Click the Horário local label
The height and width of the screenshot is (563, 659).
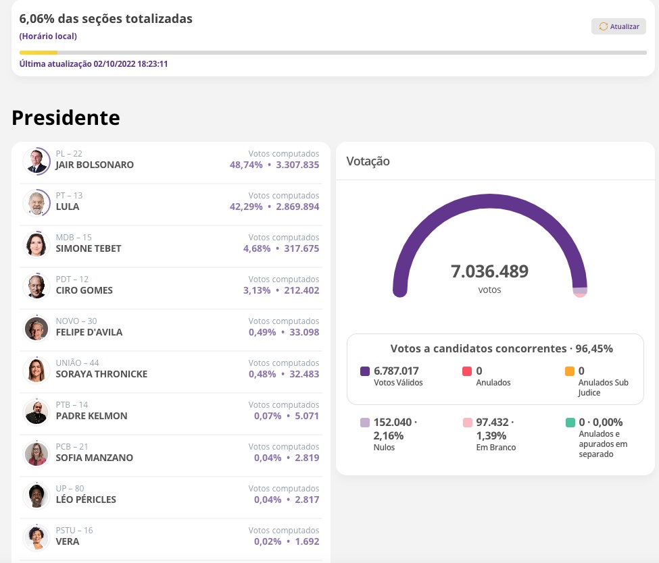coord(48,36)
